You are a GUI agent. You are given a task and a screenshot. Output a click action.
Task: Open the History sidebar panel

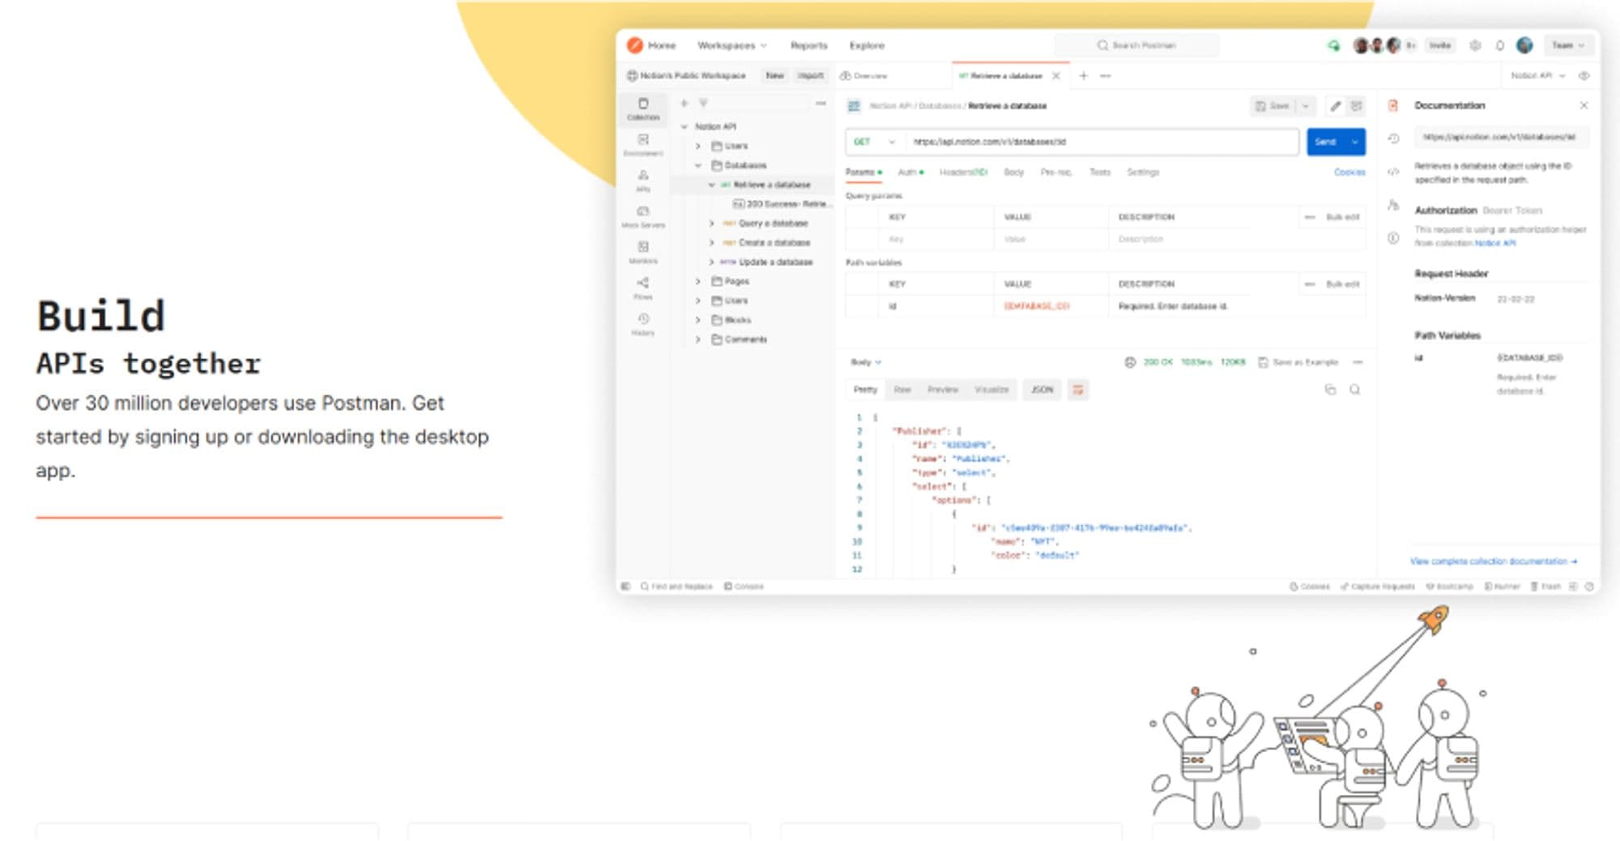click(x=642, y=322)
